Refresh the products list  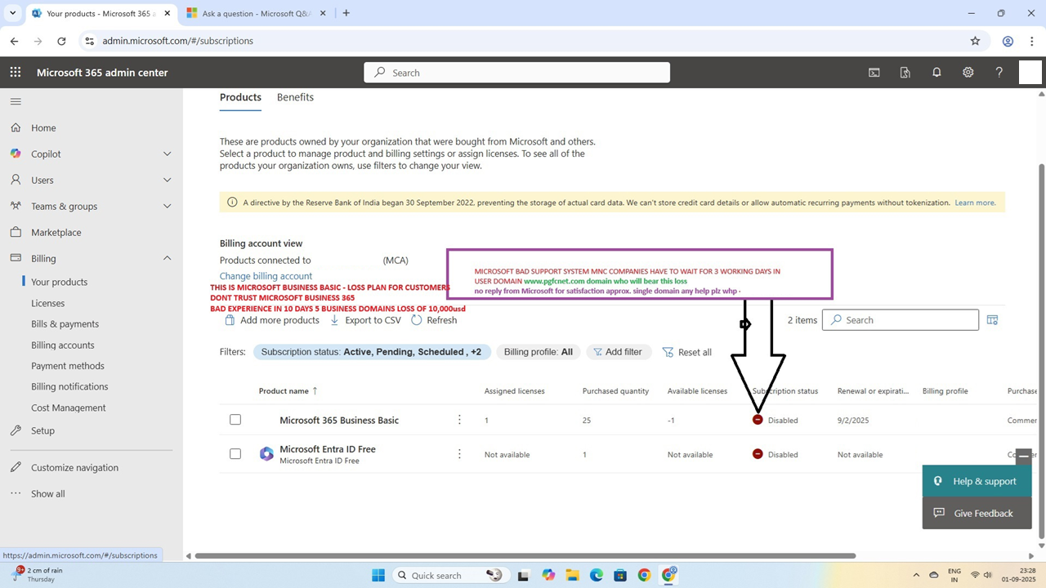pyautogui.click(x=434, y=320)
